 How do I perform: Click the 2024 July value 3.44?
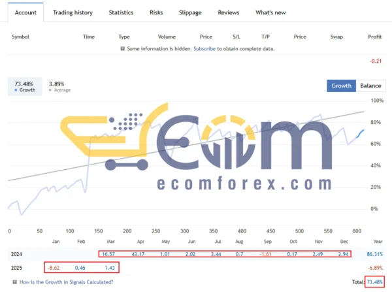coord(216,254)
